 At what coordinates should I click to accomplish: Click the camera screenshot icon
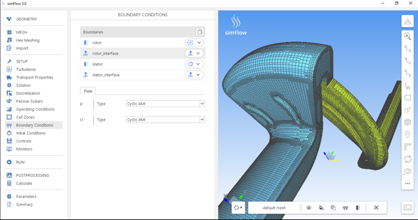[407, 171]
